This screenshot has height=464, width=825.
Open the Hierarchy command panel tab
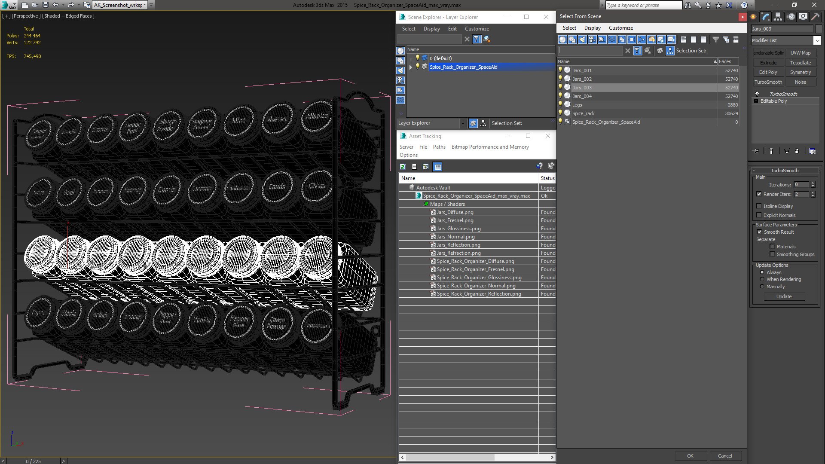(x=778, y=17)
